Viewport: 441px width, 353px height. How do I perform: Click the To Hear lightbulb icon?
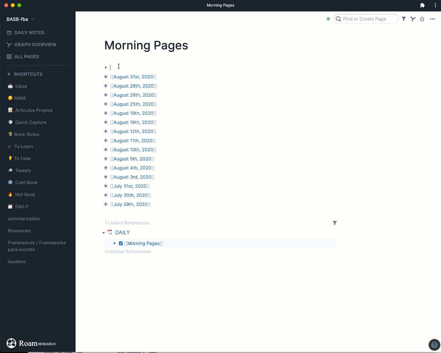pyautogui.click(x=10, y=158)
